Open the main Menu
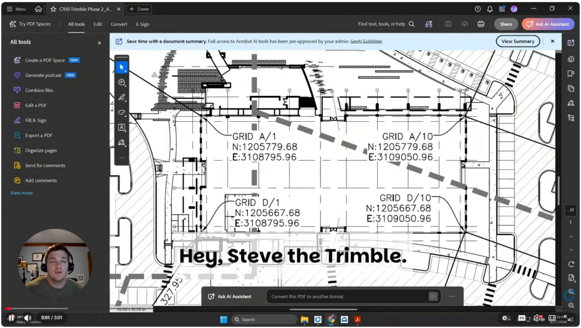The width and height of the screenshot is (581, 328). [x=16, y=9]
